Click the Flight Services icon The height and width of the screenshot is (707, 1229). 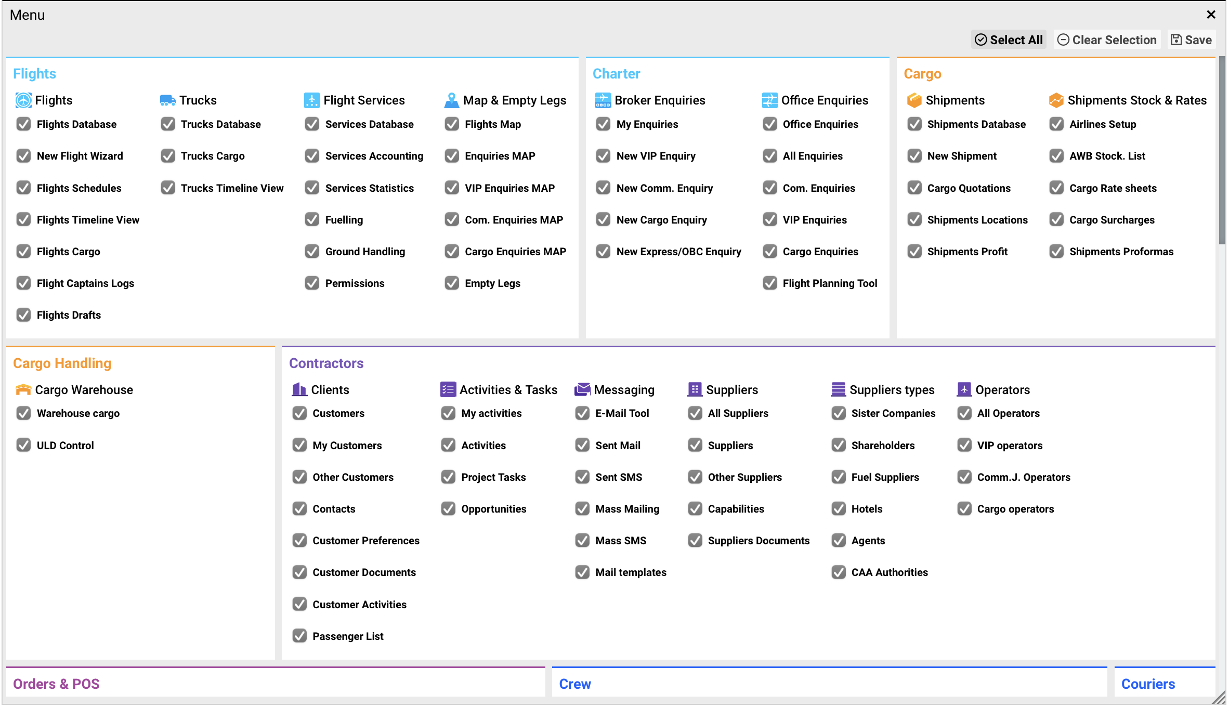pos(311,100)
